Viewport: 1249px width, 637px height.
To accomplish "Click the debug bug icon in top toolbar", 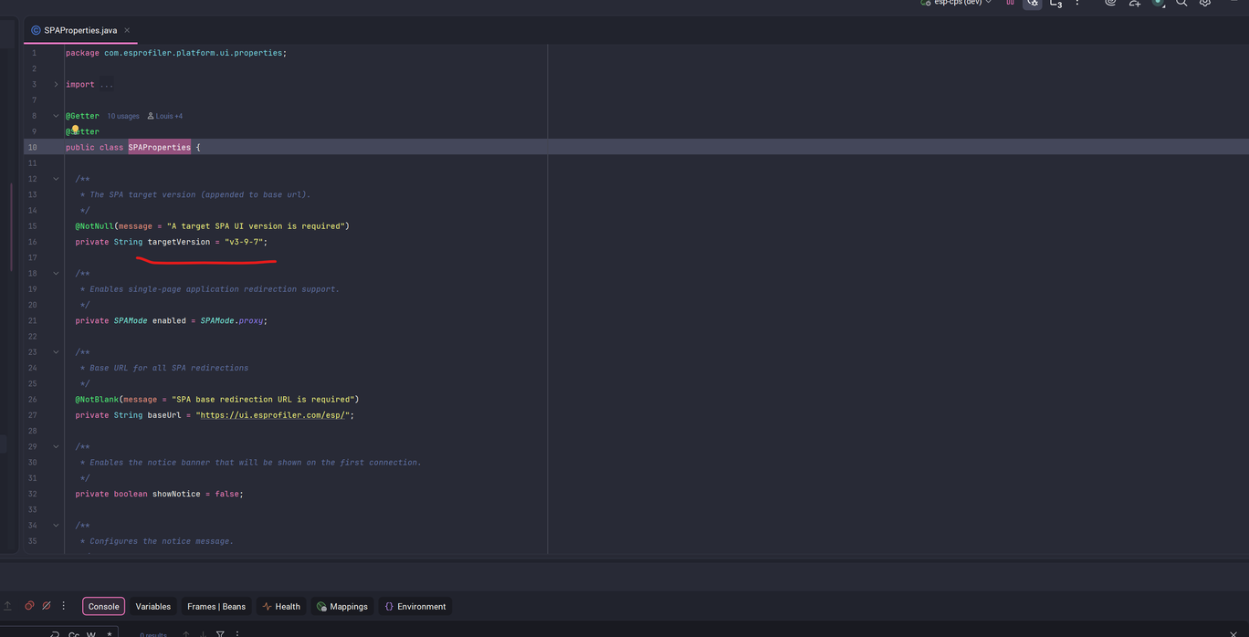I will tap(1032, 4).
